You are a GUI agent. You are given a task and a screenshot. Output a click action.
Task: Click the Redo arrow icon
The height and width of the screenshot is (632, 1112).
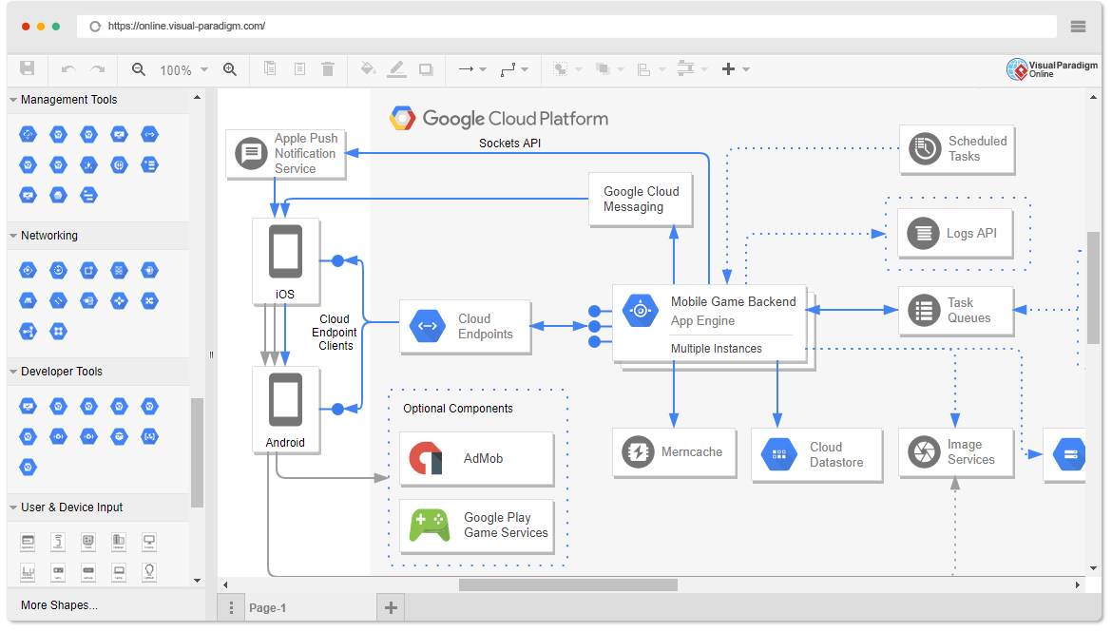98,69
